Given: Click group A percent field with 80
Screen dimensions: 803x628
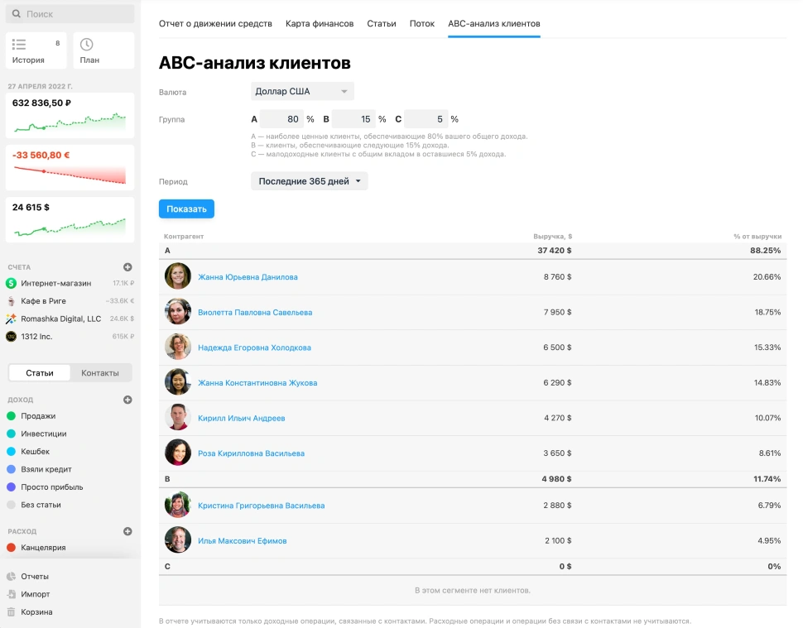Looking at the screenshot, I should point(281,119).
